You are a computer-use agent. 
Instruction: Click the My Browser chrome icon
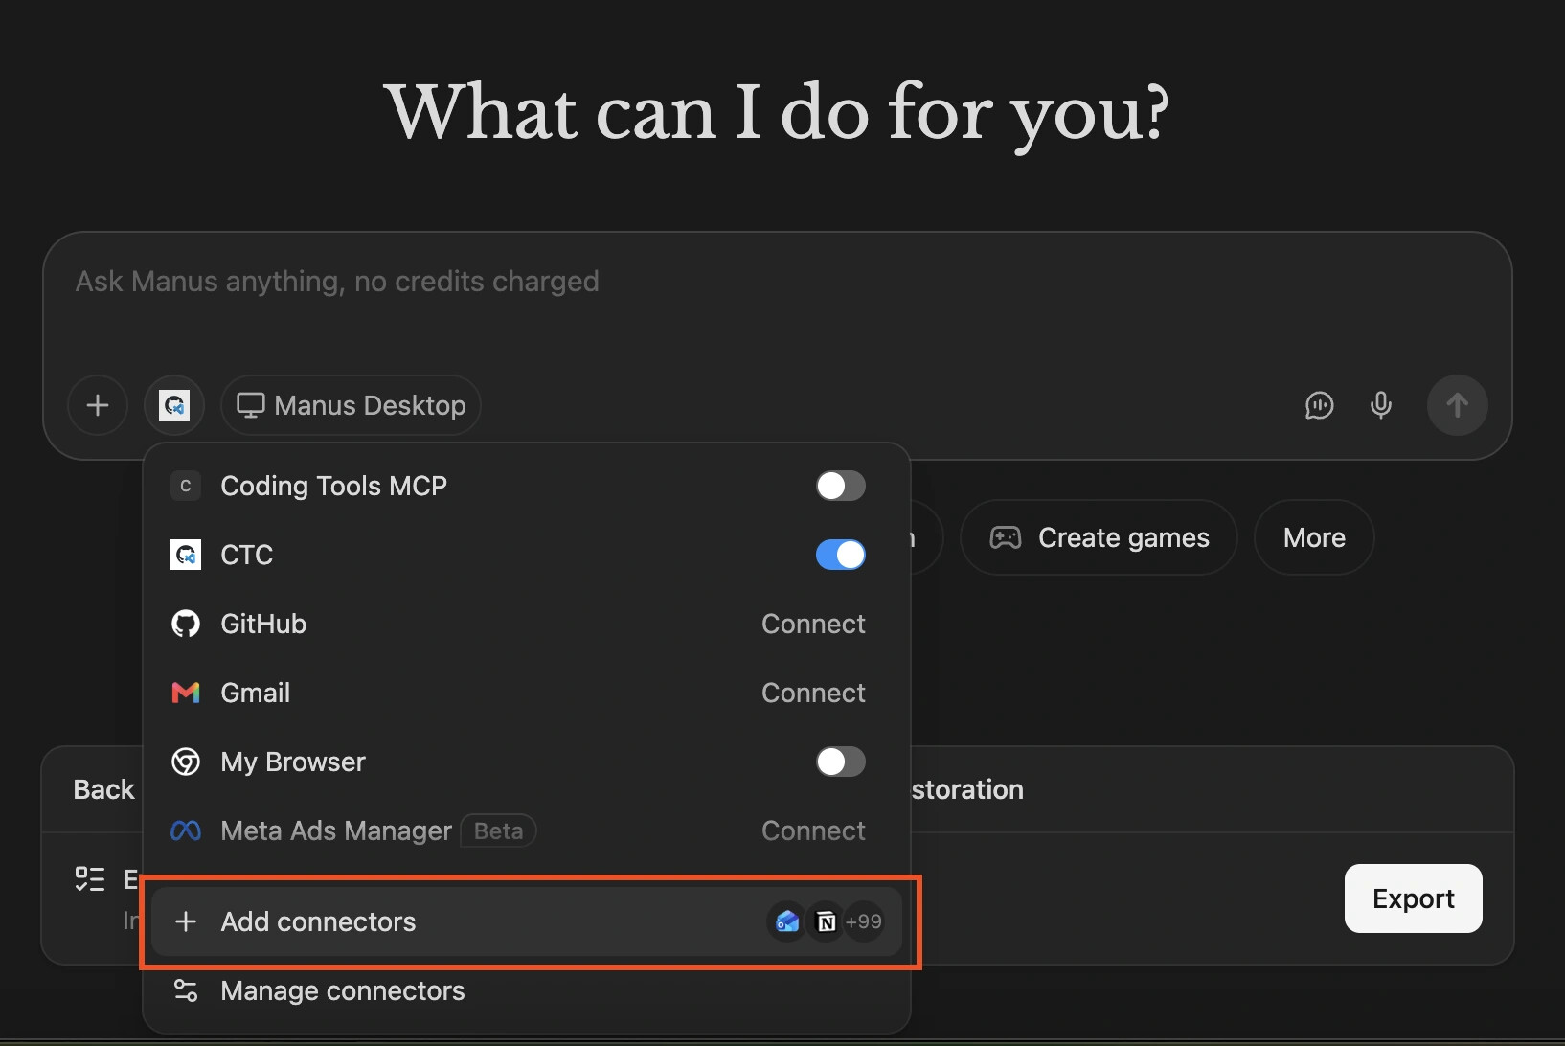pyautogui.click(x=186, y=762)
